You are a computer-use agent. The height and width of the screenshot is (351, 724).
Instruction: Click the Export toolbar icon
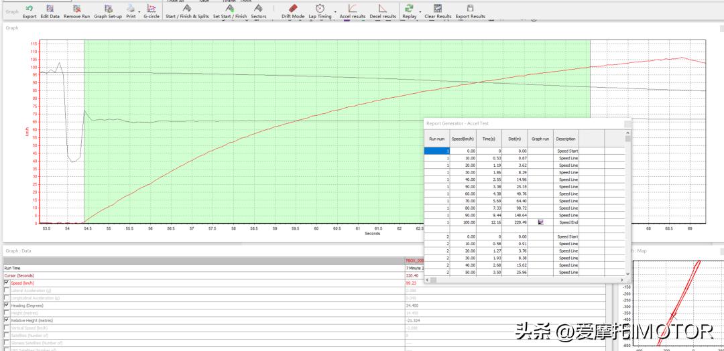pos(29,8)
